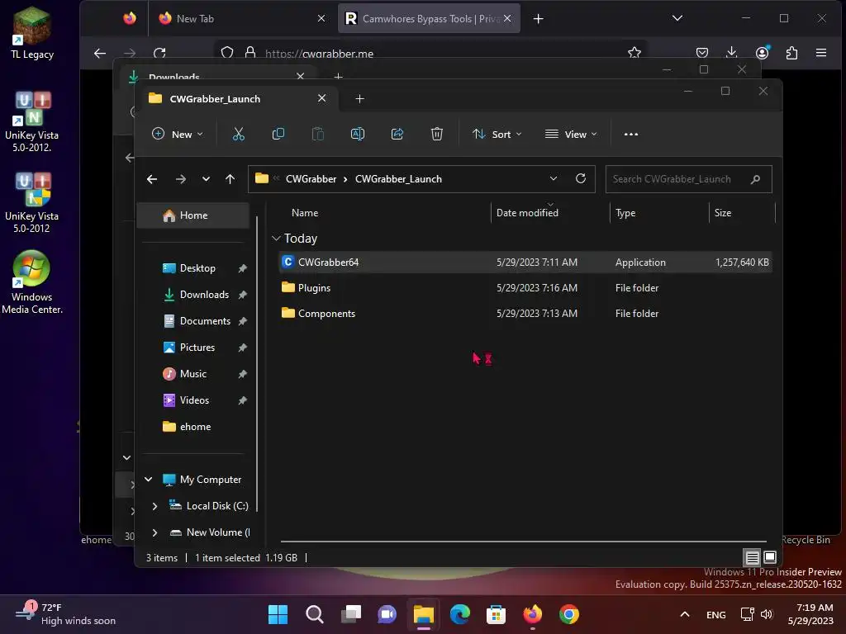Click the Paste clipboard icon in Explorer toolbar

[318, 135]
